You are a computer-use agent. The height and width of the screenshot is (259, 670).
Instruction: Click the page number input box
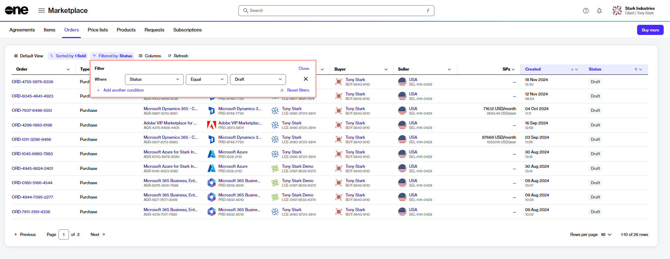[x=64, y=235]
